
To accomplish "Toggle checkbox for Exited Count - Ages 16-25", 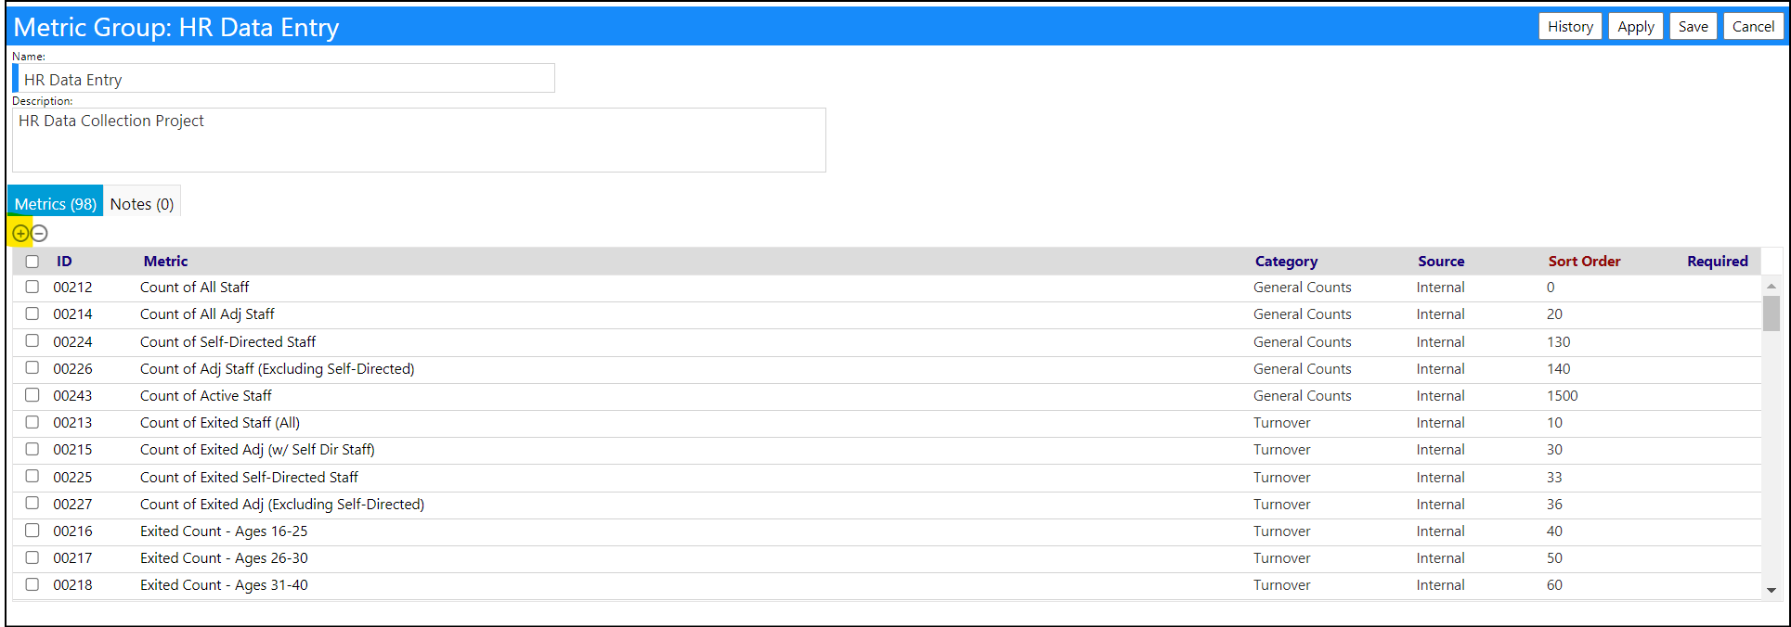I will (x=32, y=531).
